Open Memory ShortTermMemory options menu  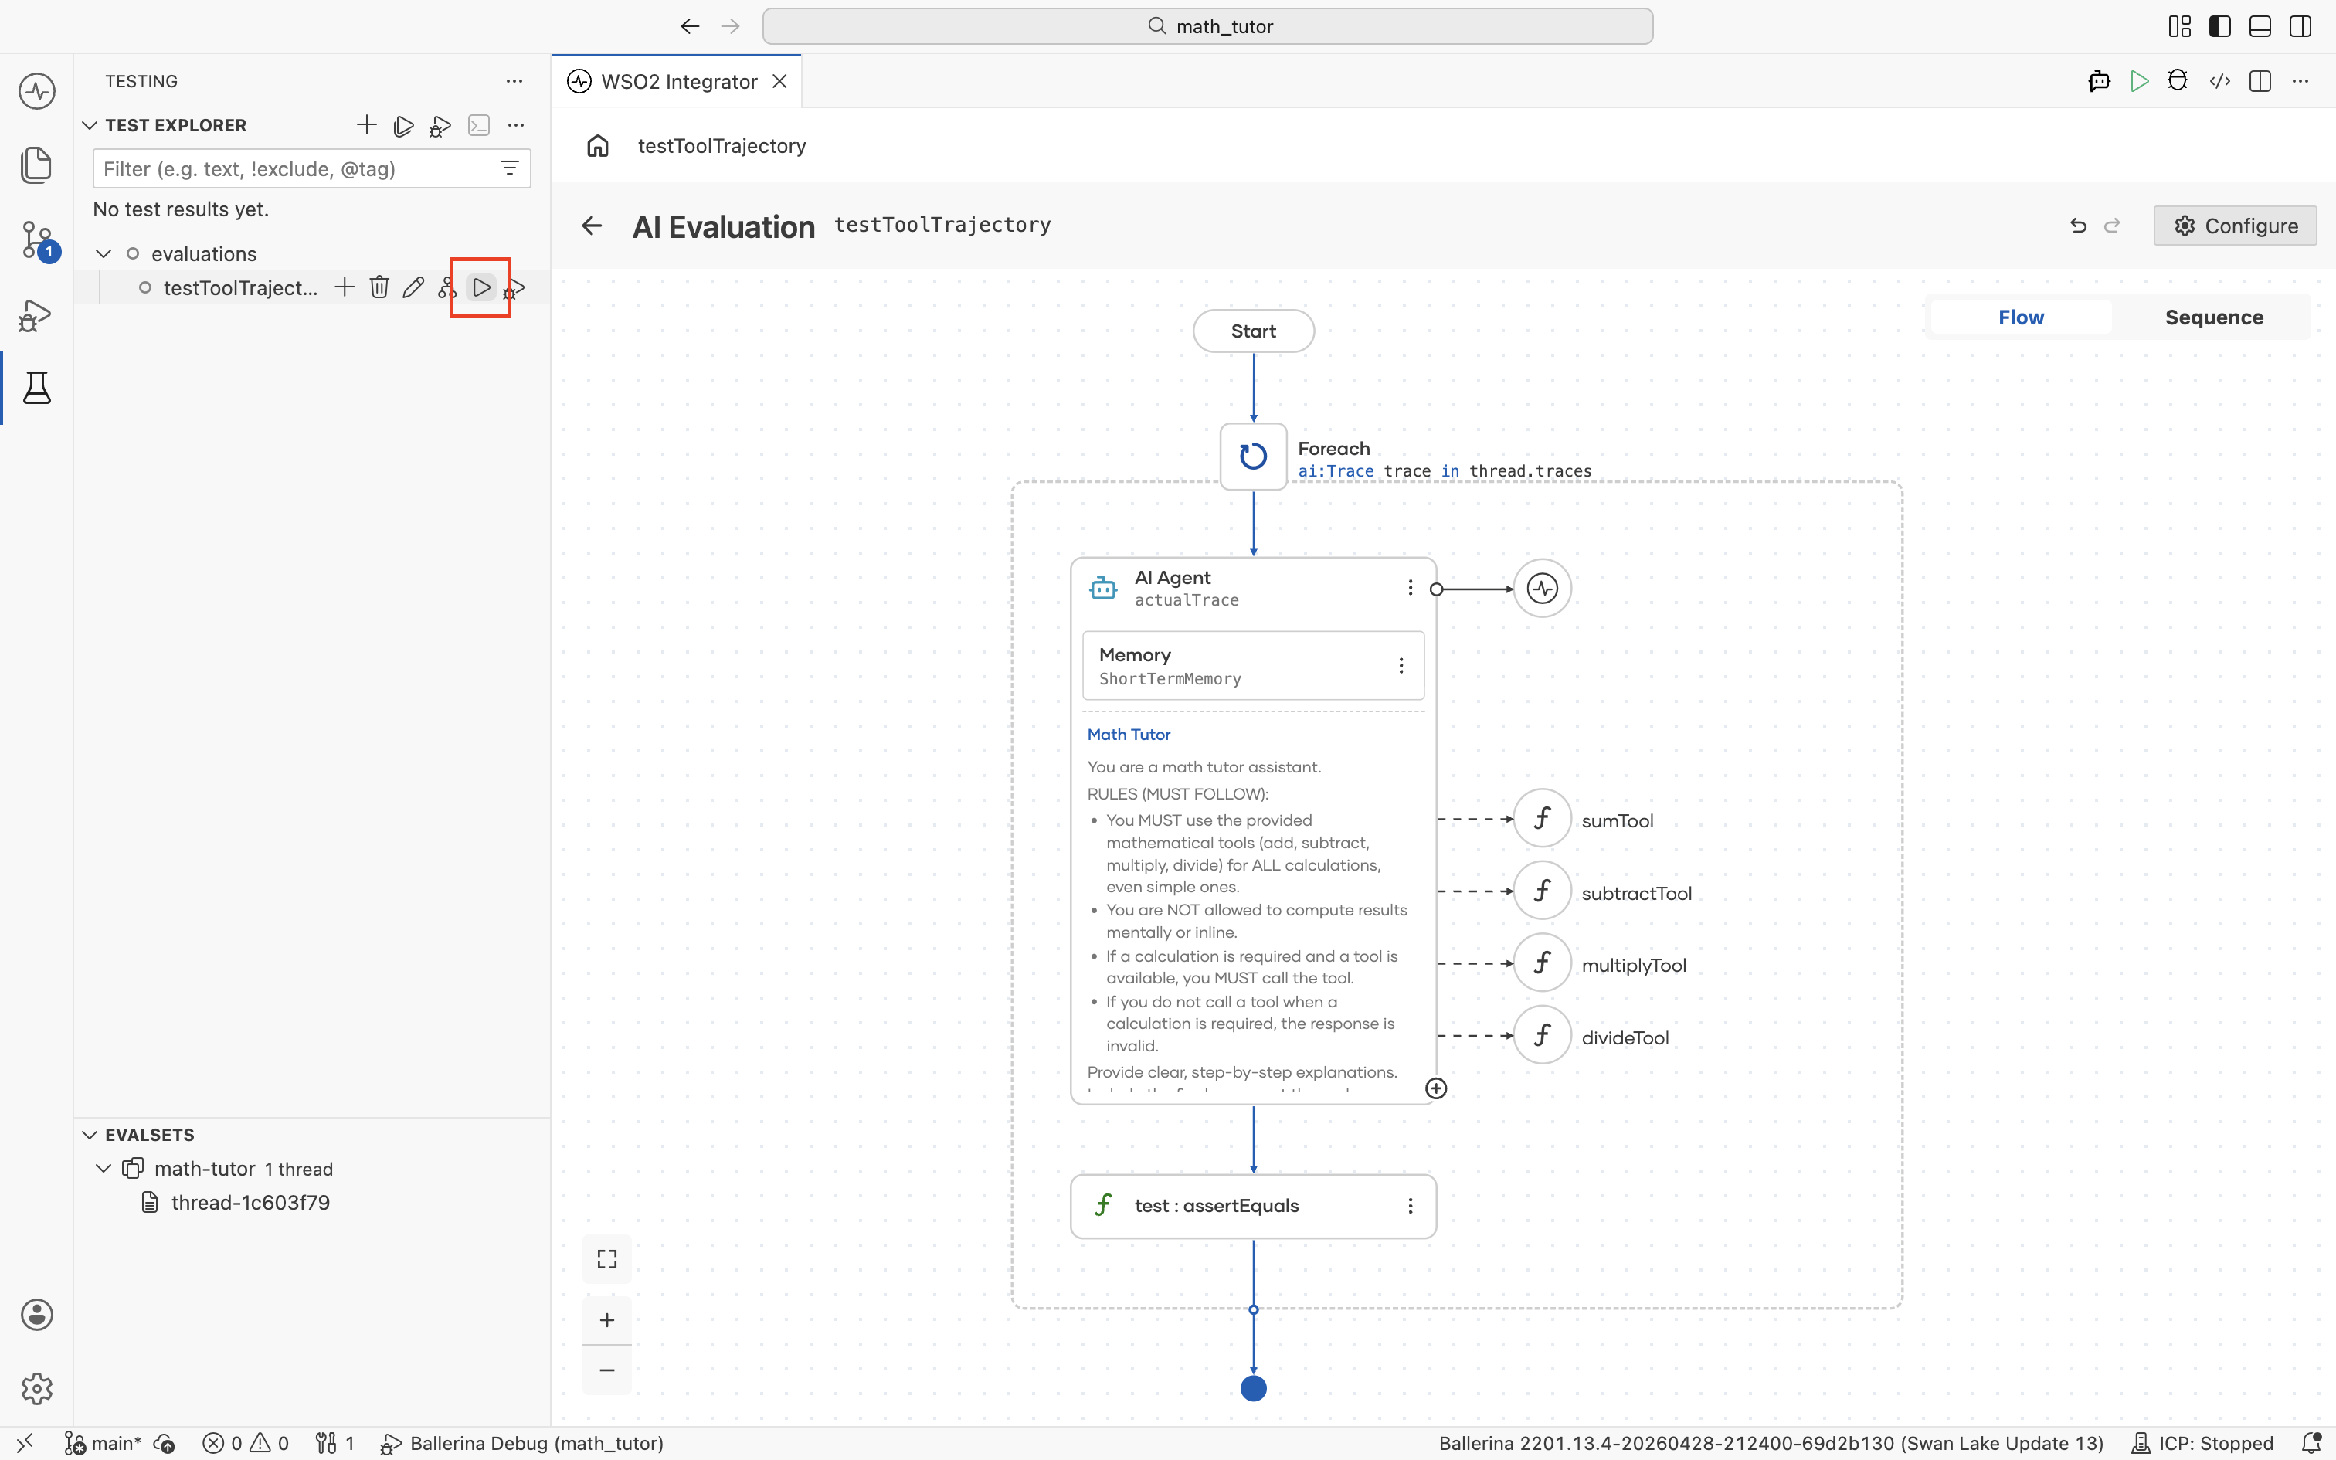click(x=1401, y=665)
